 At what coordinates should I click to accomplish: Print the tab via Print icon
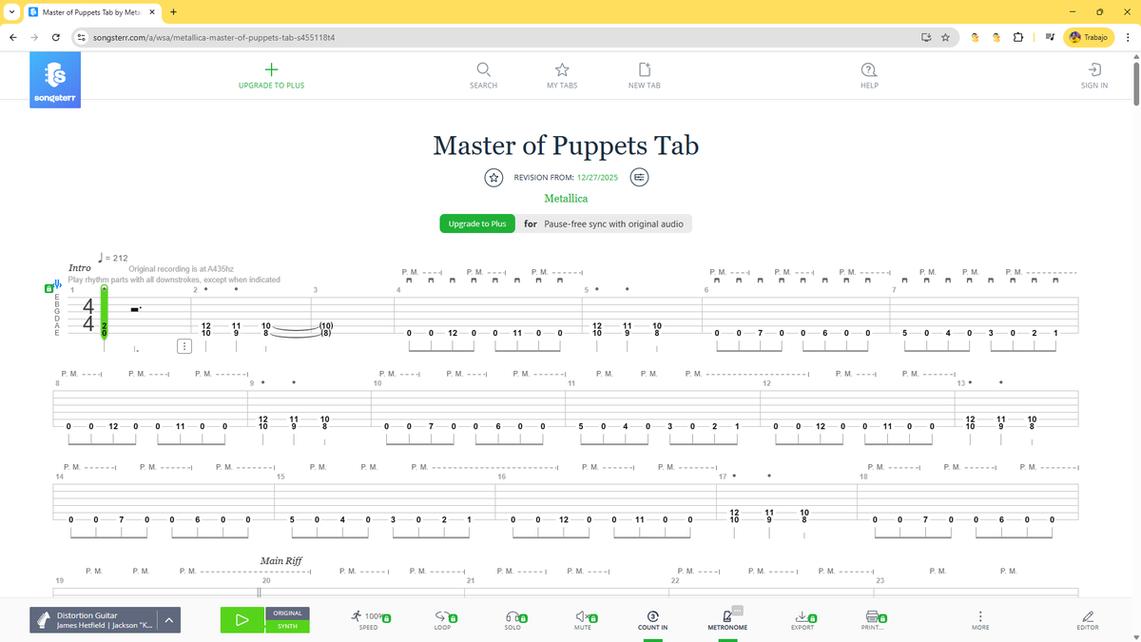click(873, 621)
